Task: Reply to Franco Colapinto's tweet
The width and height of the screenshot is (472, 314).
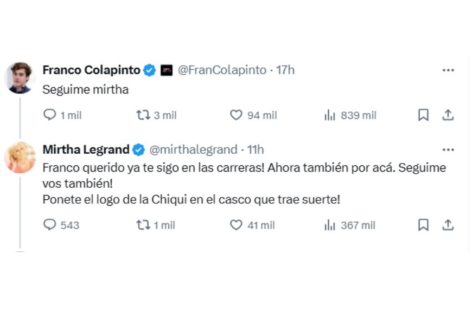Action: pos(50,115)
